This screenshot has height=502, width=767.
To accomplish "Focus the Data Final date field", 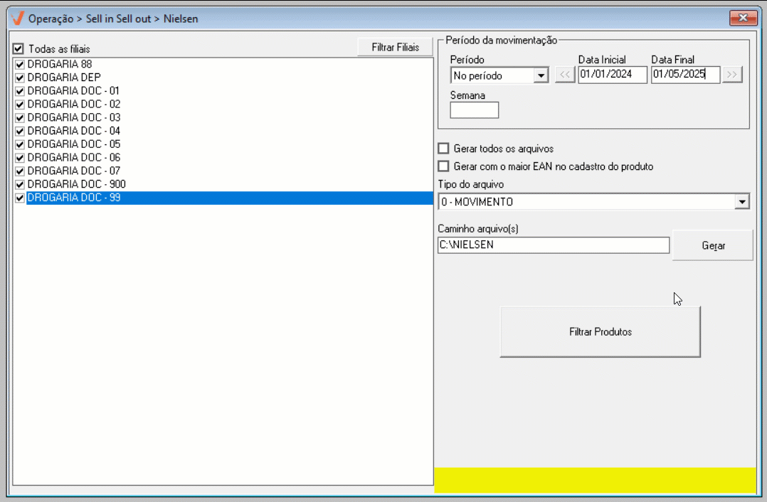I will tap(685, 74).
